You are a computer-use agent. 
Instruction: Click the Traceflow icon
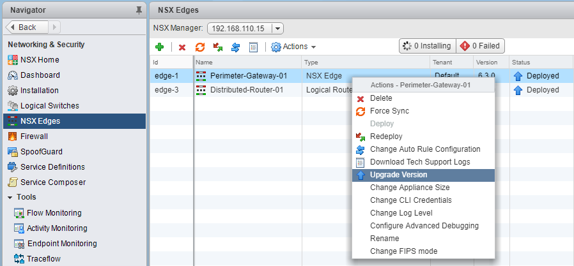(19, 259)
